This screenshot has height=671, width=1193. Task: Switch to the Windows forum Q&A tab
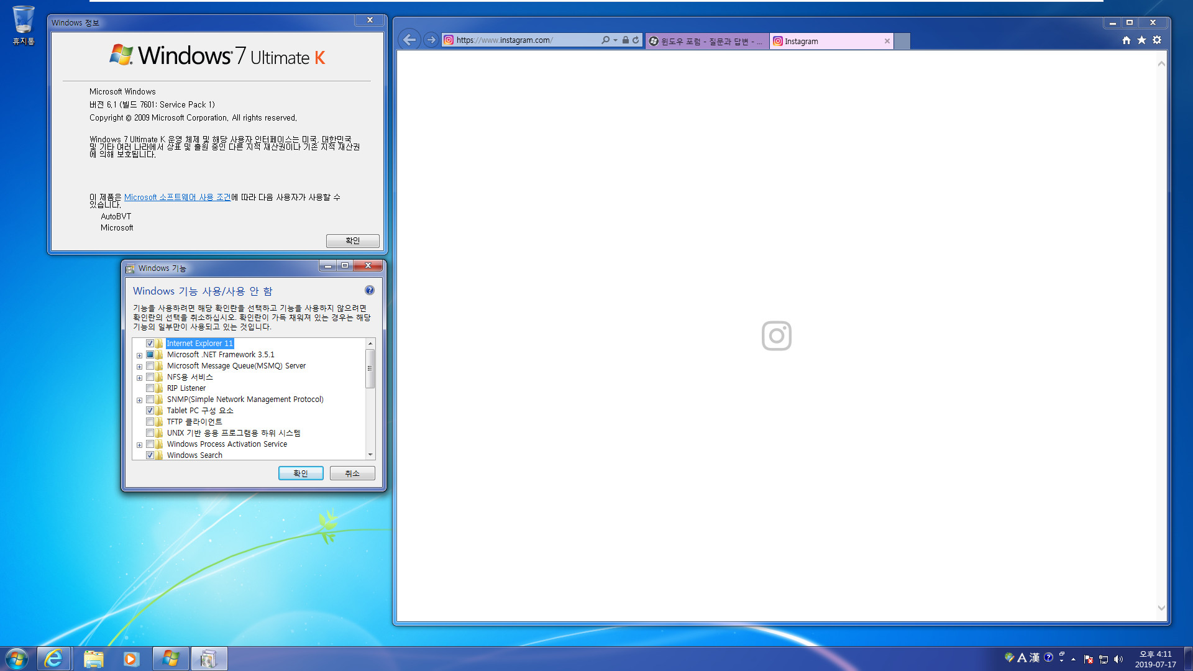[x=707, y=41]
